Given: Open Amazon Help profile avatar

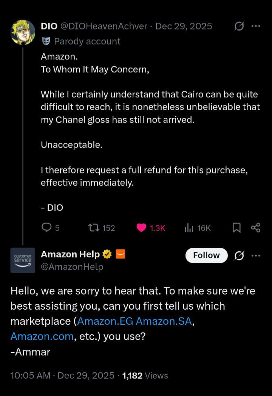Looking at the screenshot, I should pos(23,260).
